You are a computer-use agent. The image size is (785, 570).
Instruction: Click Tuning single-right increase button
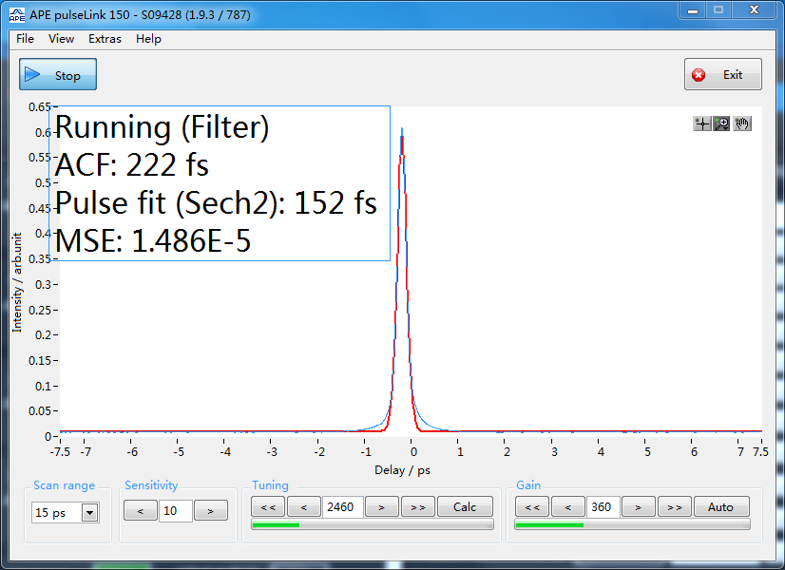[381, 507]
